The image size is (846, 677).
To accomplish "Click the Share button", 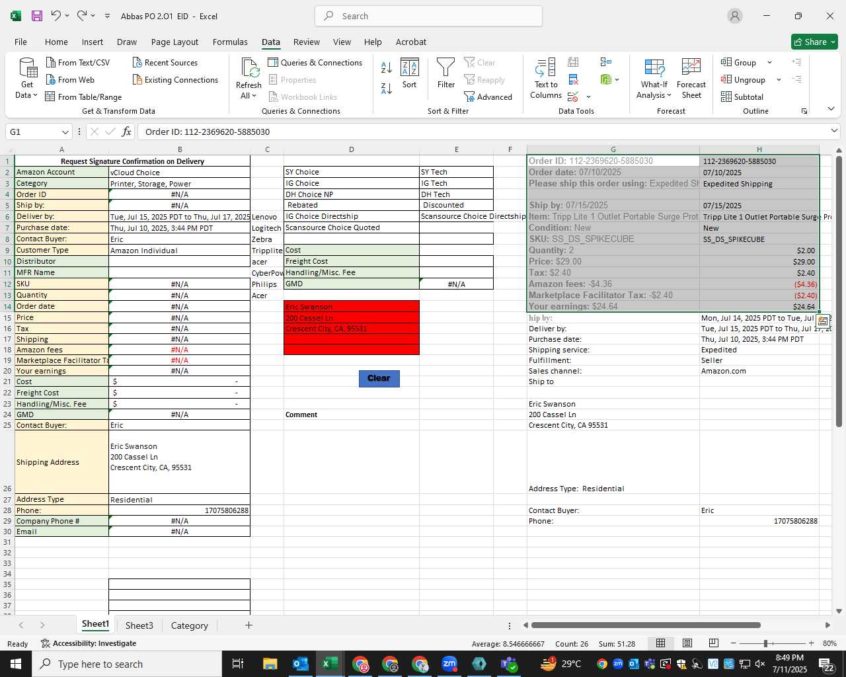I will (814, 42).
